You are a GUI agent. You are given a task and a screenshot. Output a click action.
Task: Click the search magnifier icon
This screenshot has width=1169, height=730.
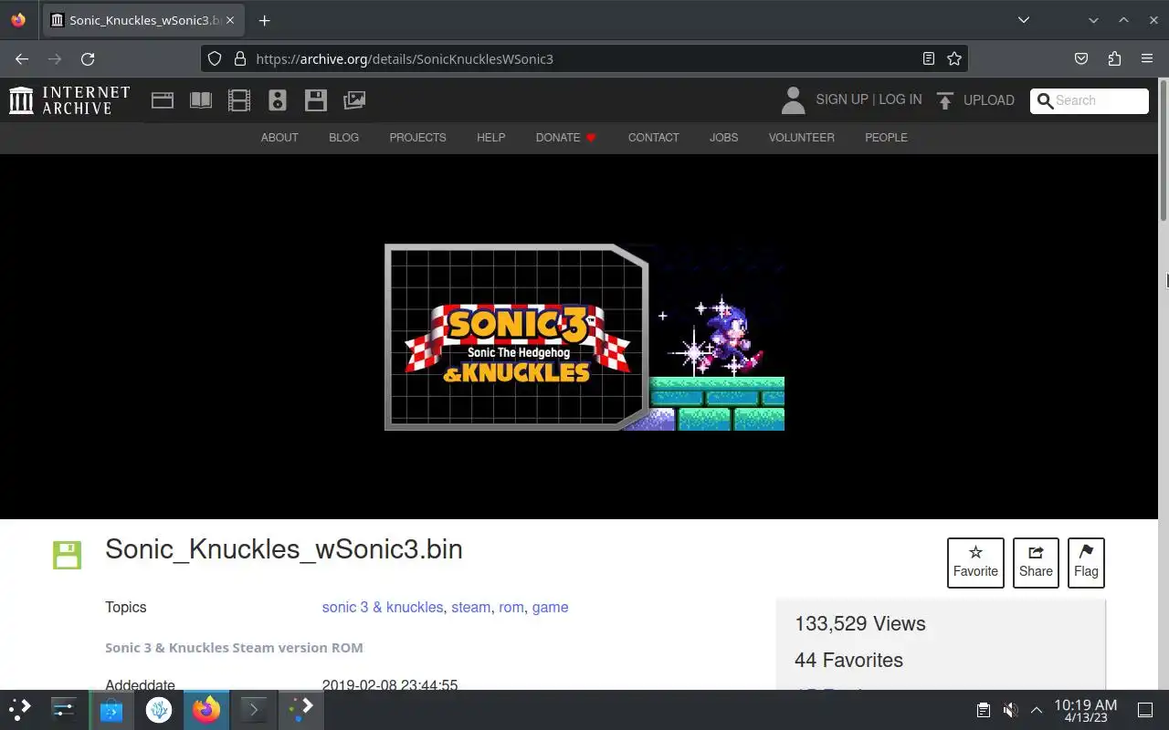point(1045,100)
